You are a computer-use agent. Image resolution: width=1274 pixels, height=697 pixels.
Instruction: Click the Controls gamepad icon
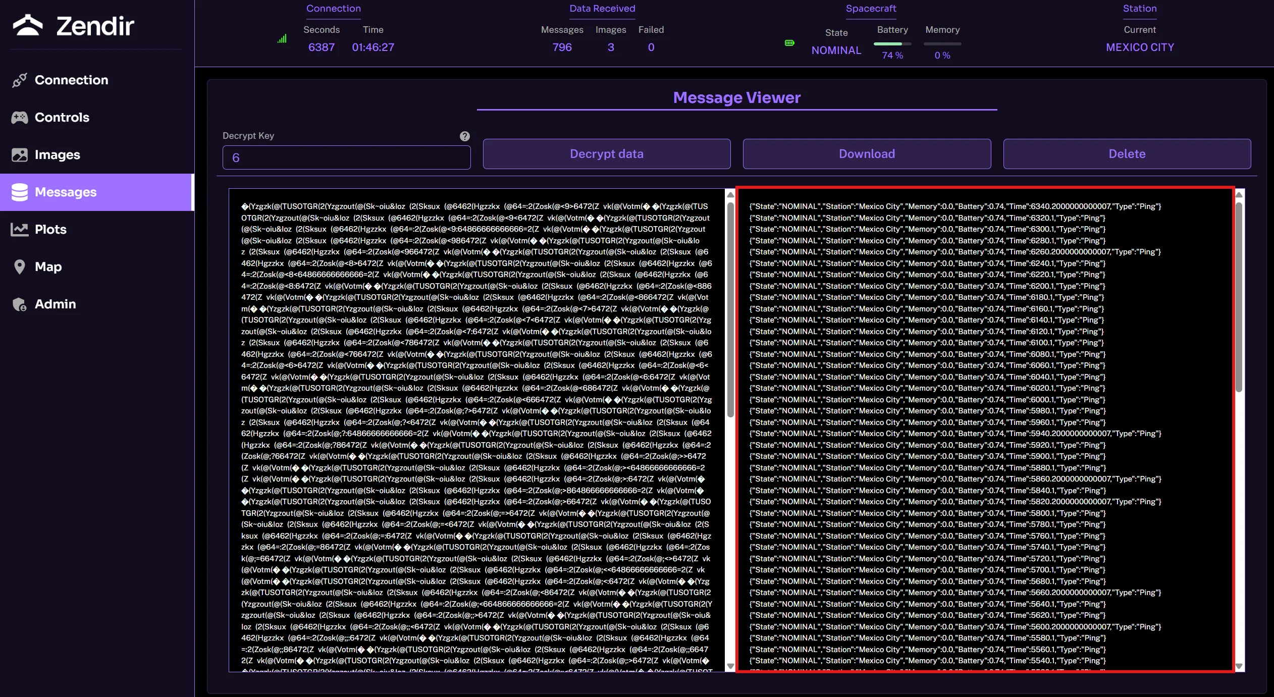(x=19, y=118)
